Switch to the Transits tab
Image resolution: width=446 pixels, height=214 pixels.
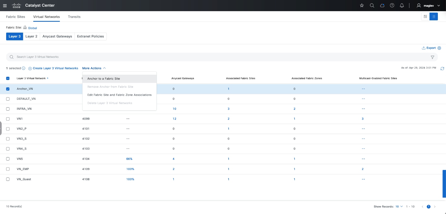point(74,17)
